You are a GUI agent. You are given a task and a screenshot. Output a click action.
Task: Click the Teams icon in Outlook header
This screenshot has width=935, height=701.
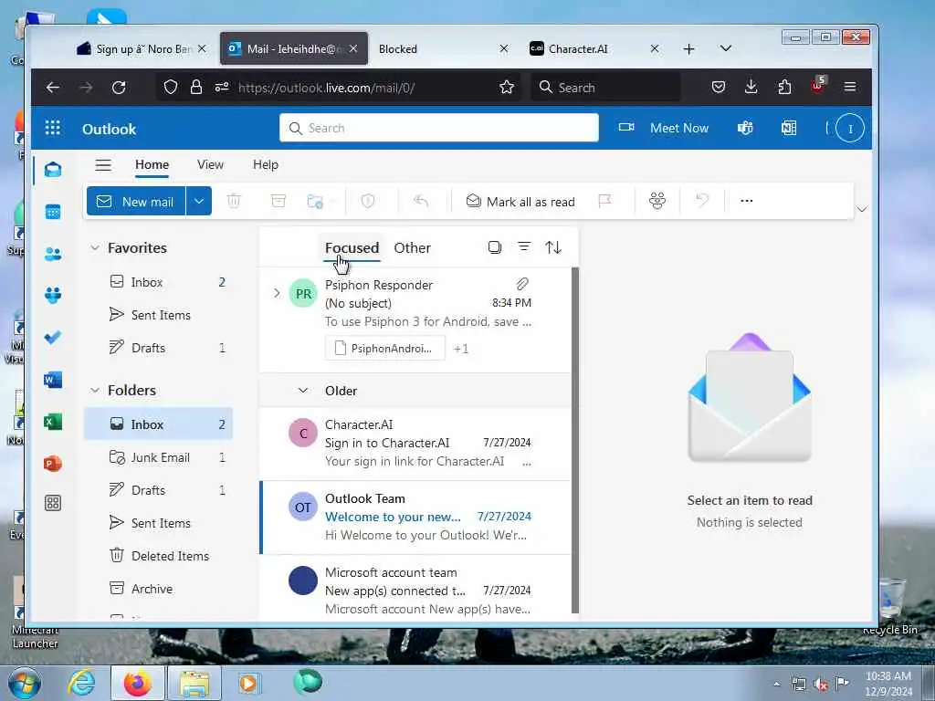tap(745, 128)
